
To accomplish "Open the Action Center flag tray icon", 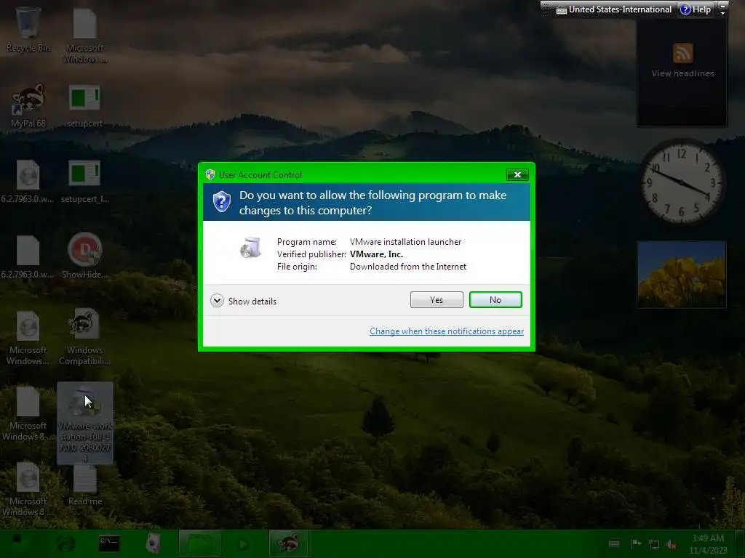I will [636, 543].
